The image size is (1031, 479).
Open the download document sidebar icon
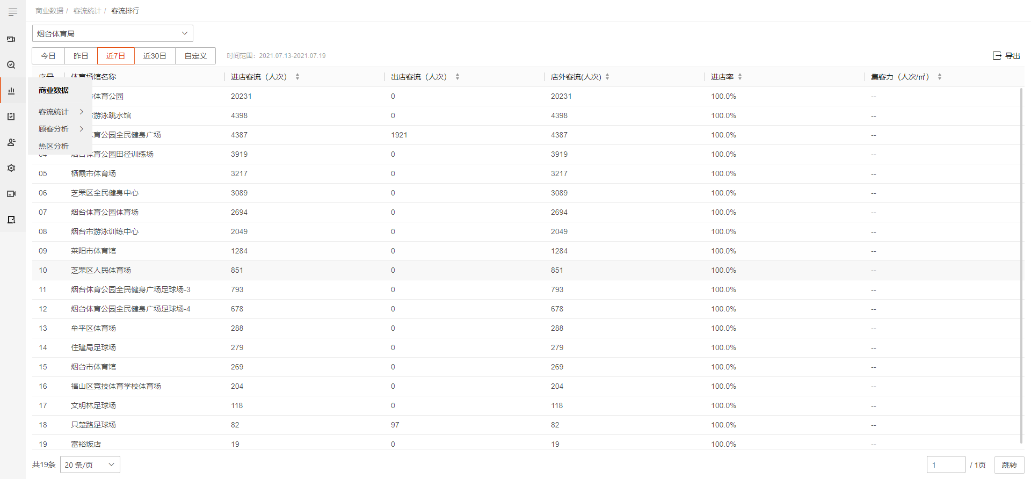click(11, 220)
